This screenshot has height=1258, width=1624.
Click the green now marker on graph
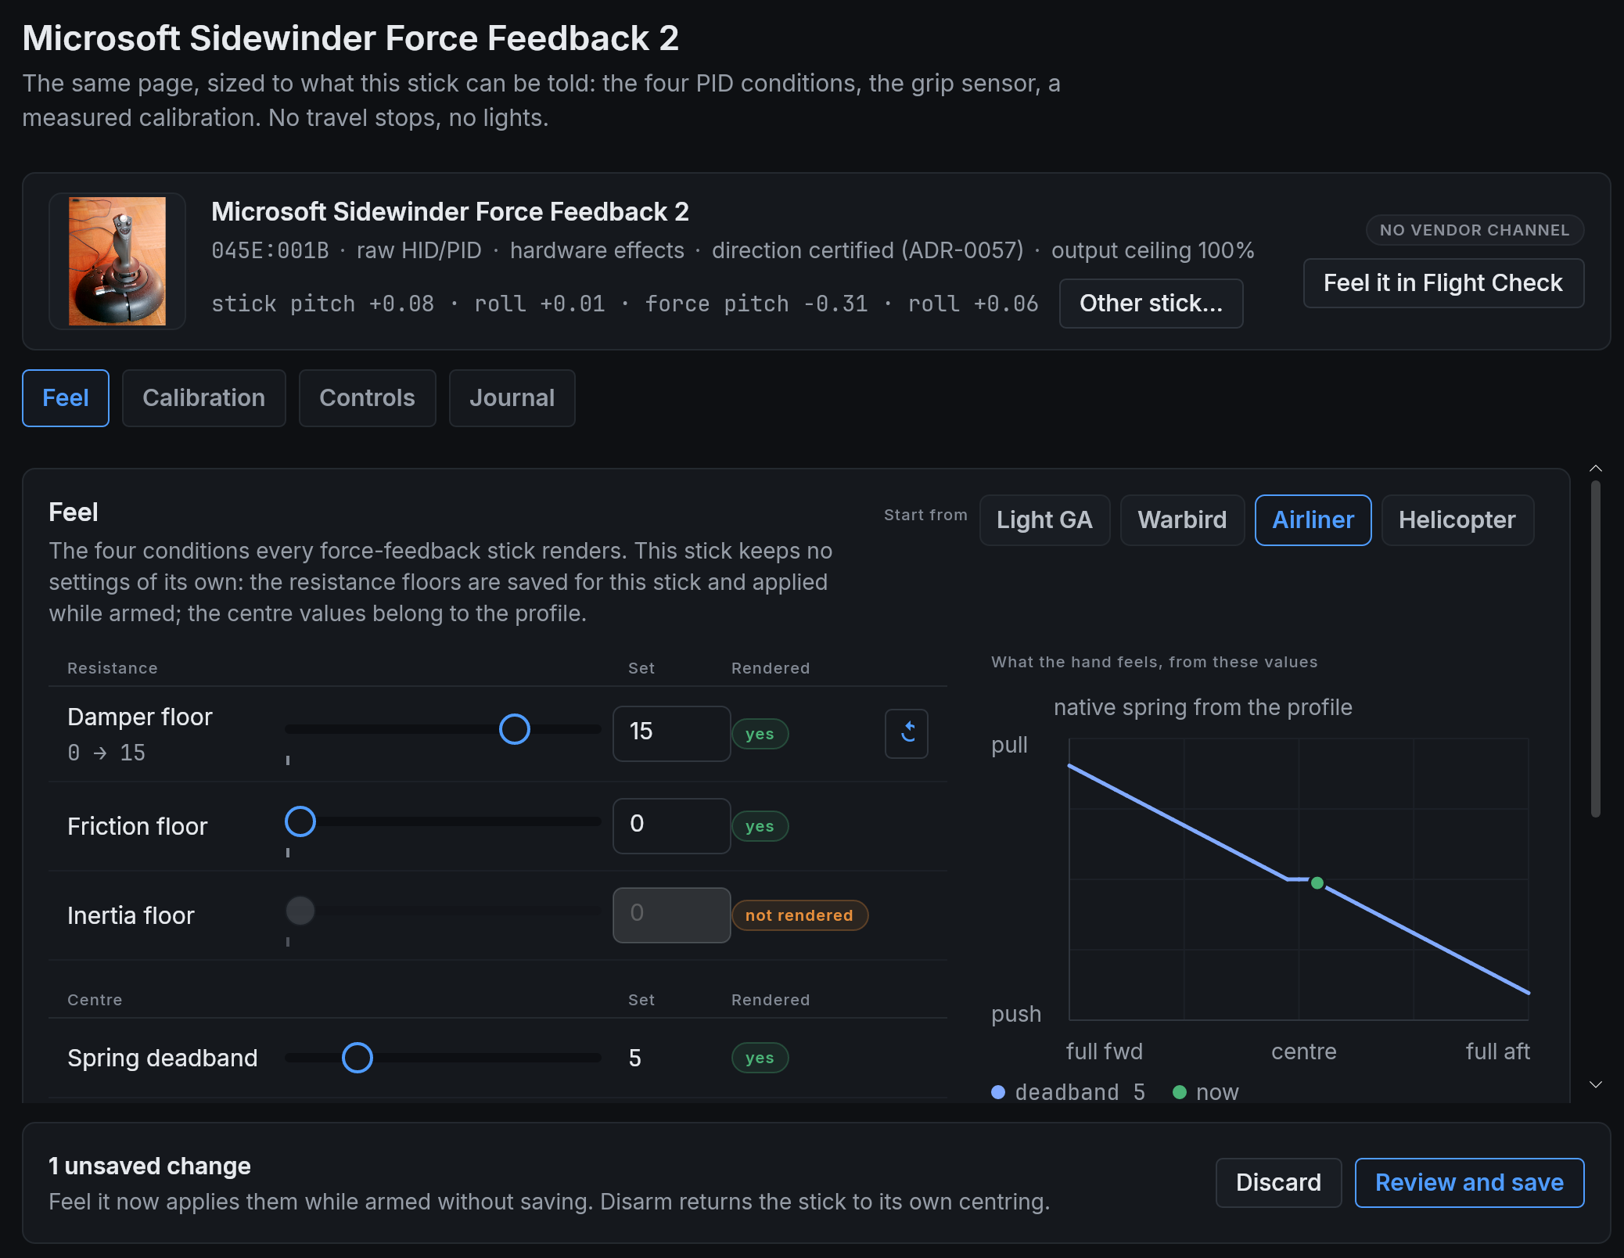coord(1317,882)
